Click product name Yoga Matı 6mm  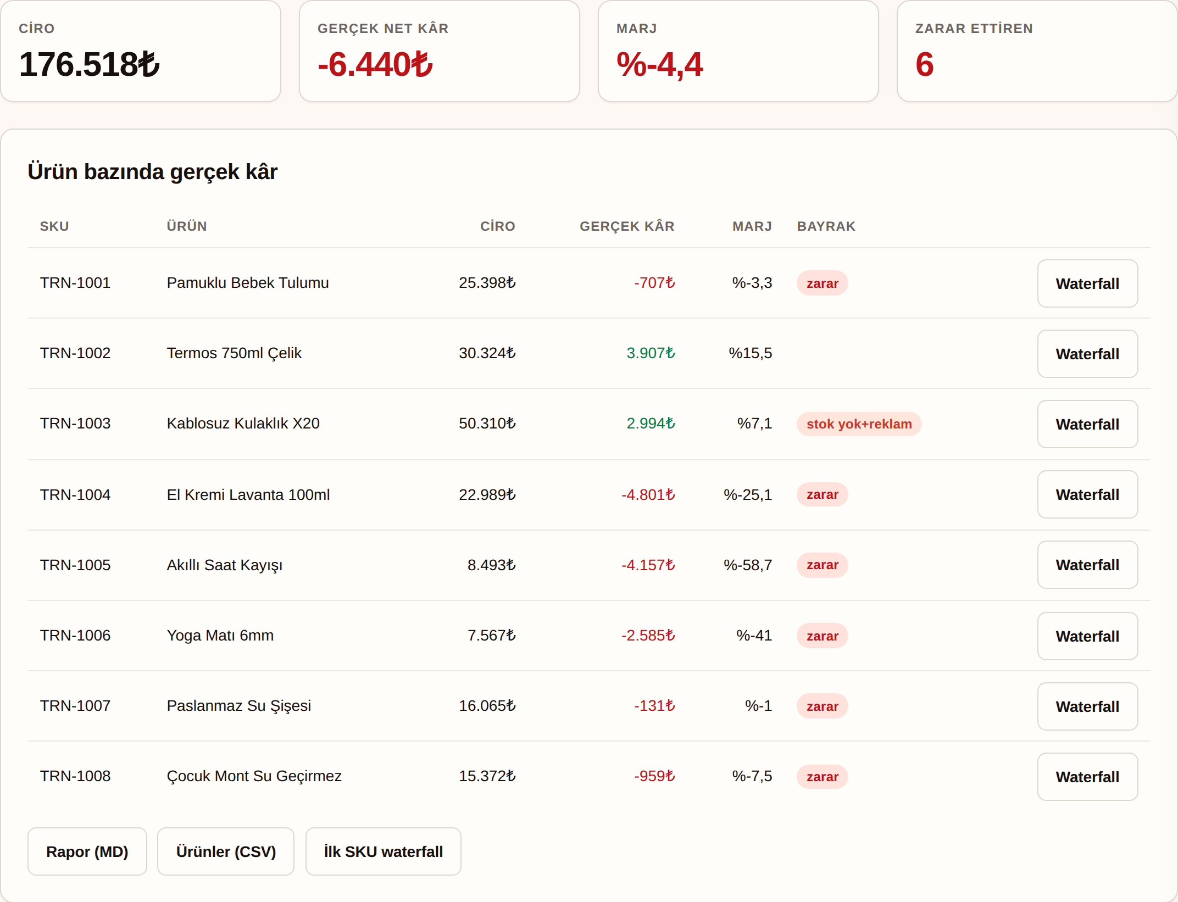point(220,636)
